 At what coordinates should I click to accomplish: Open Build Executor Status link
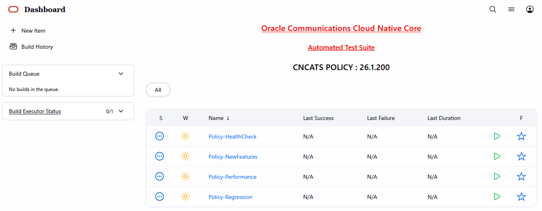(35, 111)
